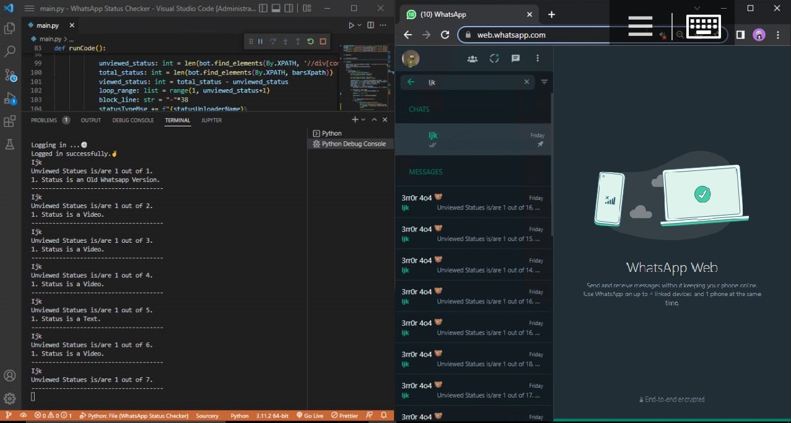Image resolution: width=791 pixels, height=423 pixels.
Task: Open WhatsApp Communities
Action: (x=472, y=58)
